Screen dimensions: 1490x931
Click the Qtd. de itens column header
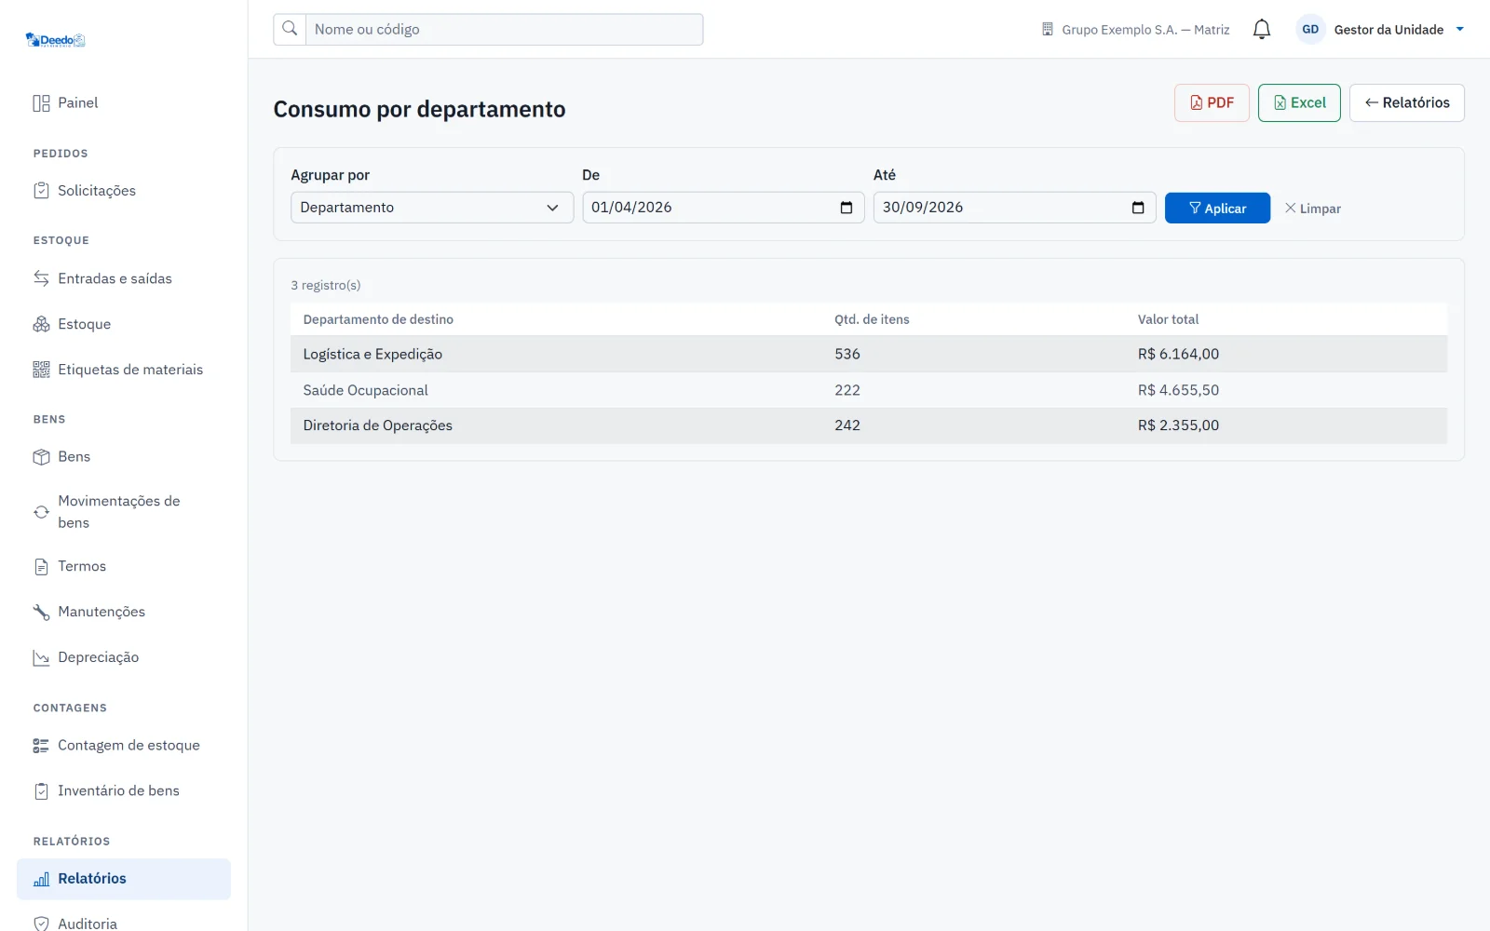click(x=872, y=319)
